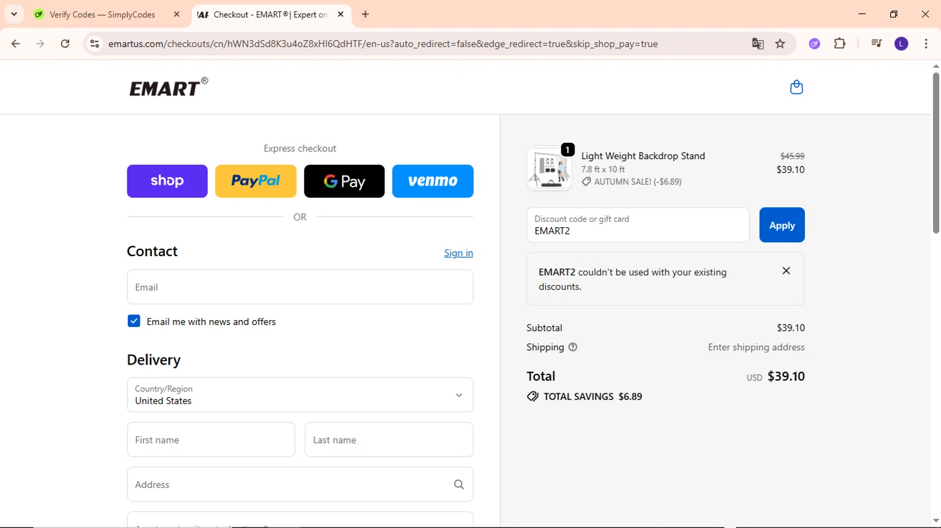Click the AUTUMN SALE discount tag icon
The image size is (941, 528).
point(586,182)
